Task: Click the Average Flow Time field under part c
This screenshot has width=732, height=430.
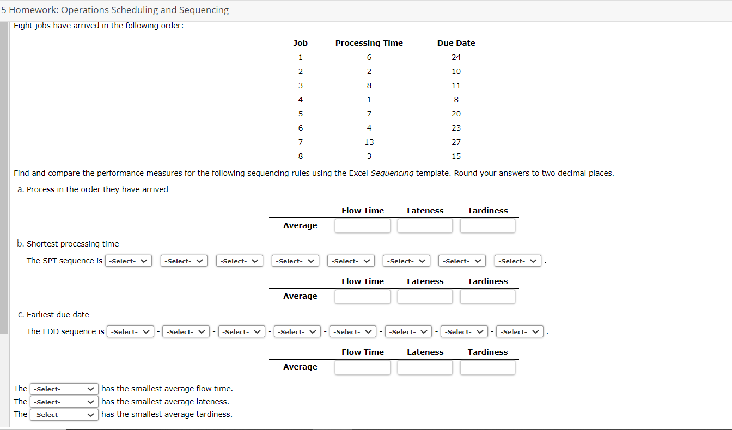Action: tap(362, 367)
